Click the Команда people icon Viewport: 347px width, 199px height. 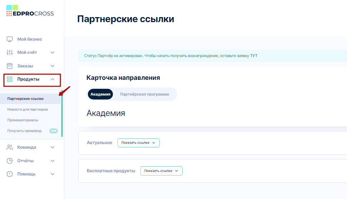click(10, 147)
